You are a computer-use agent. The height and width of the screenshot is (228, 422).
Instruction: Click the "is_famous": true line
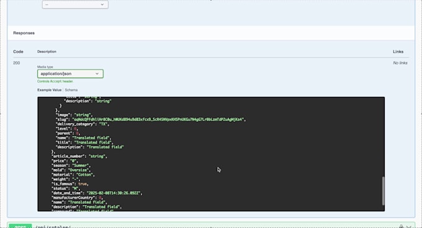tap(70, 184)
